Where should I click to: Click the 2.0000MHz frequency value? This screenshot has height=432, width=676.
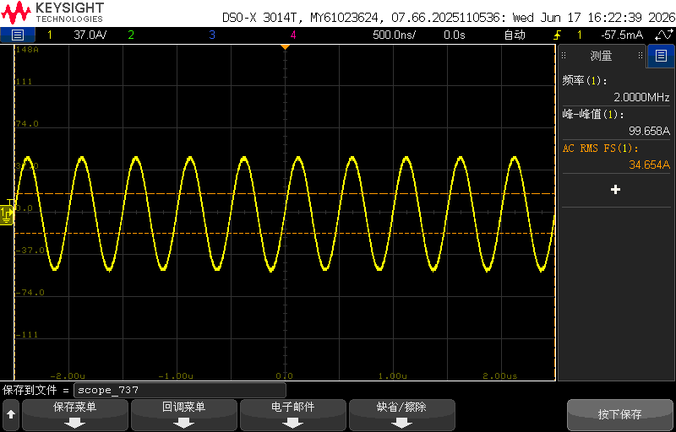(x=641, y=97)
